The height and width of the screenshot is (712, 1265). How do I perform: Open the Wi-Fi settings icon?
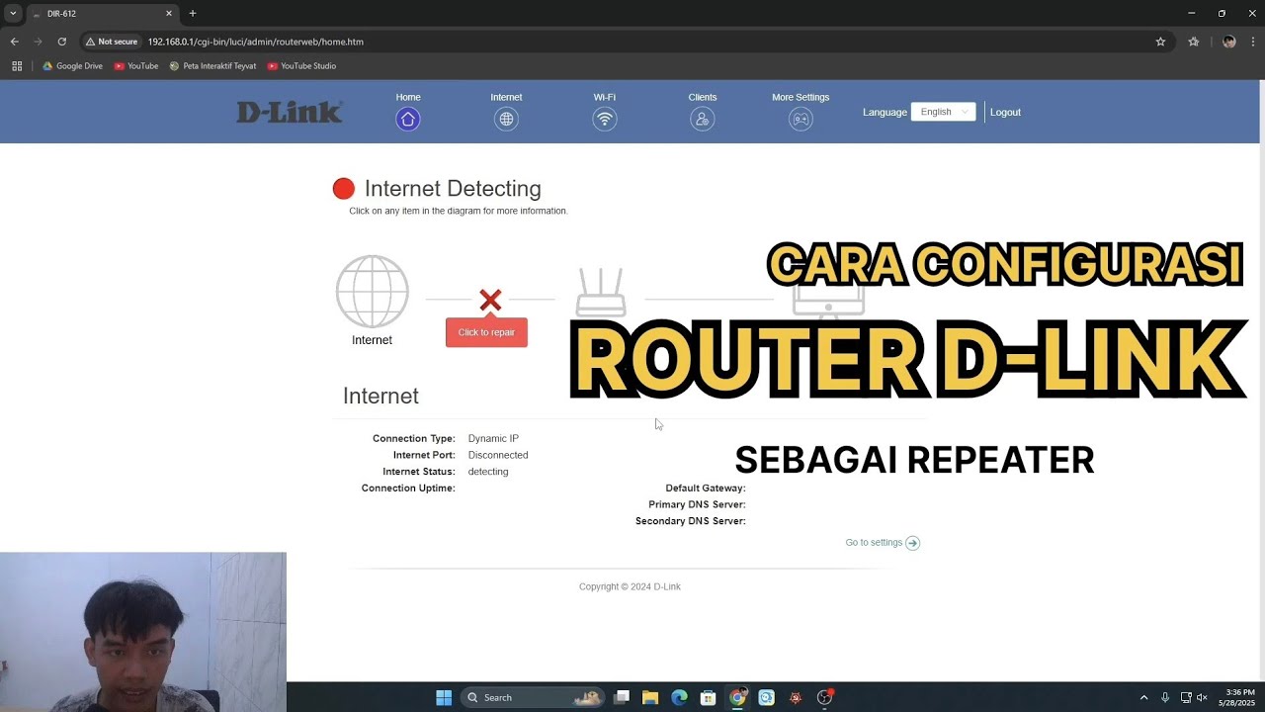pos(604,119)
